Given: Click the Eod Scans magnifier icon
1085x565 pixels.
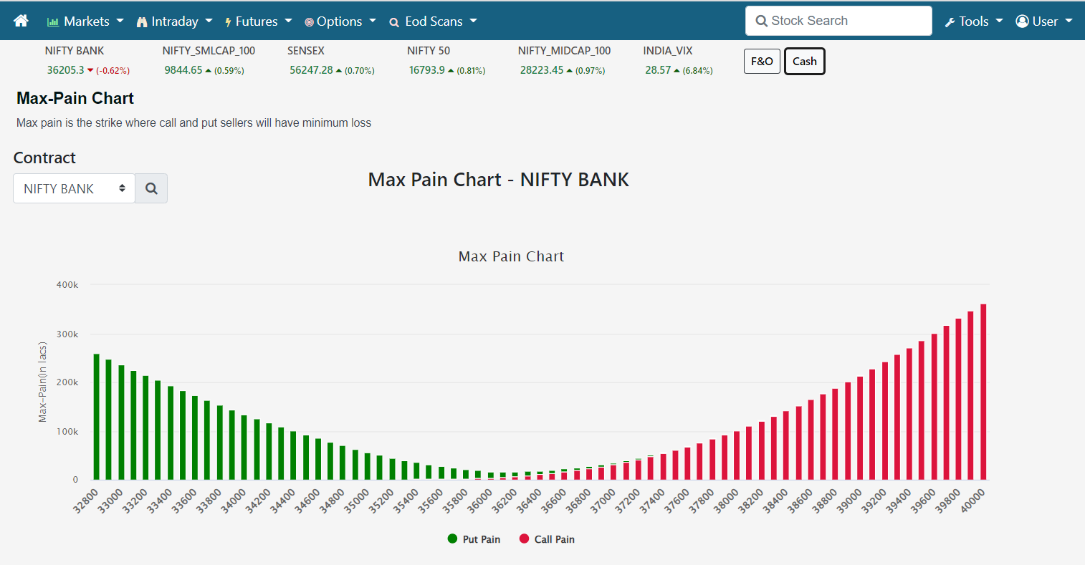Looking at the screenshot, I should pos(394,22).
